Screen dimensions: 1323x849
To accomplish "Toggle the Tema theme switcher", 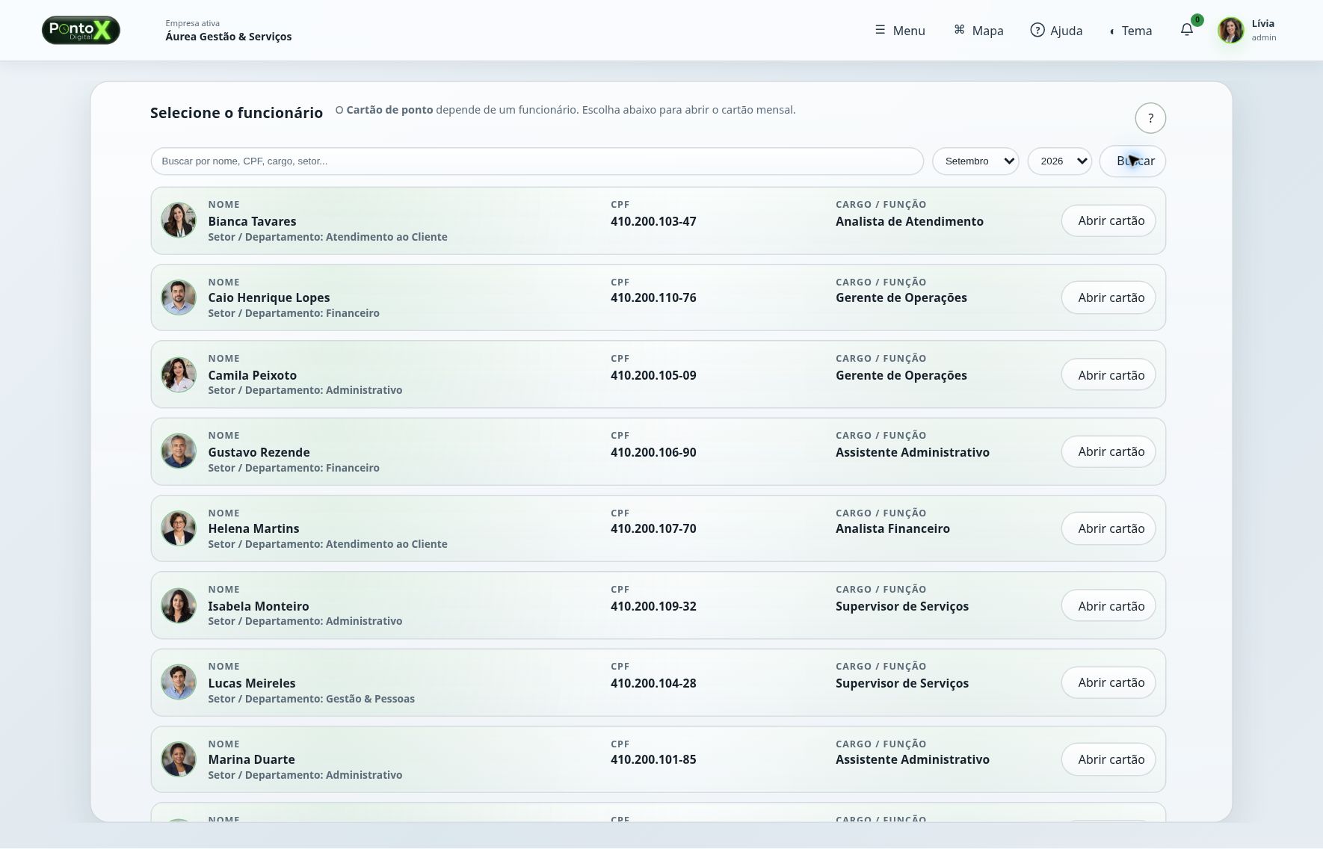I will tap(1130, 31).
